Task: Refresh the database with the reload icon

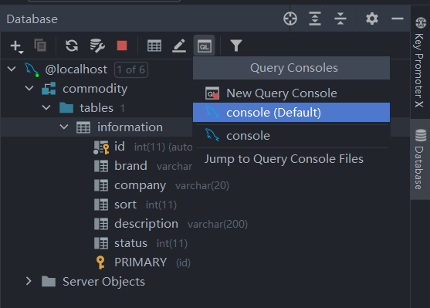Action: point(72,46)
